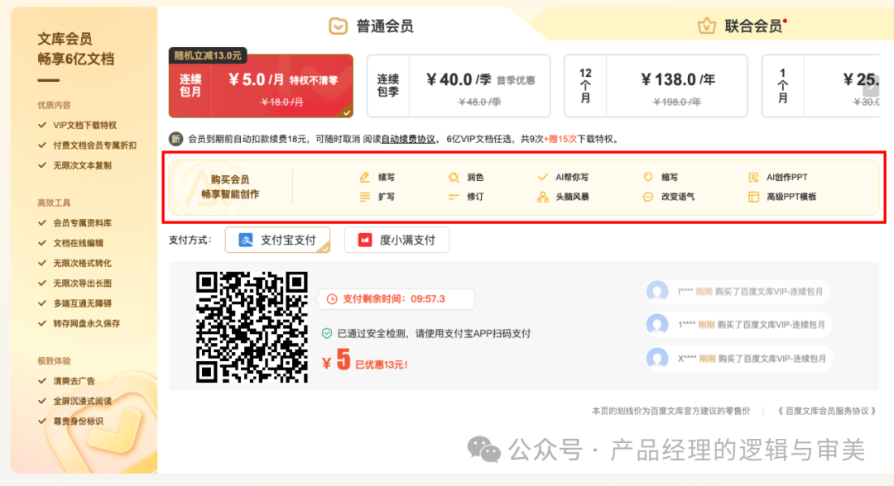894x486 pixels.
Task: Click the 缩写 icon
Action: click(648, 177)
